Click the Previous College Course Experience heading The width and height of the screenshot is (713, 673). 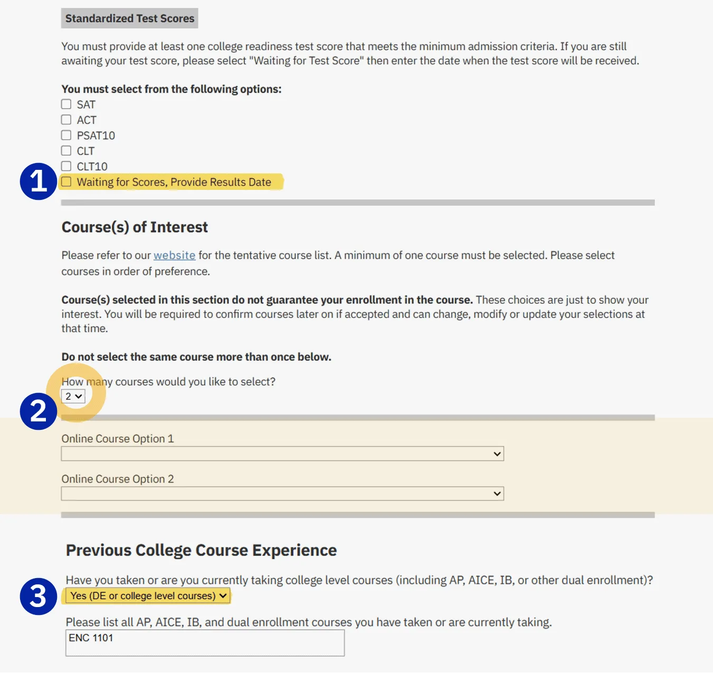tap(201, 551)
